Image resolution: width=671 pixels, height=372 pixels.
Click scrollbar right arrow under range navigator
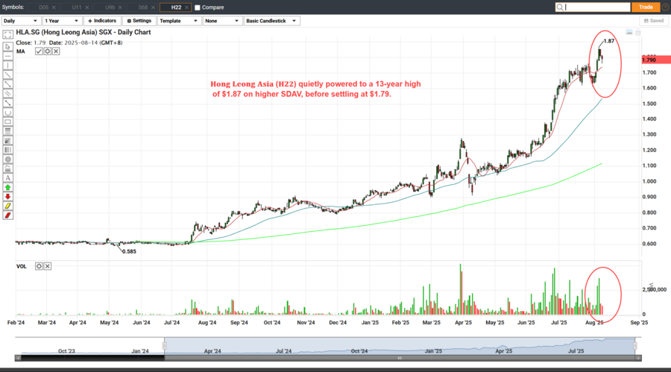638,358
